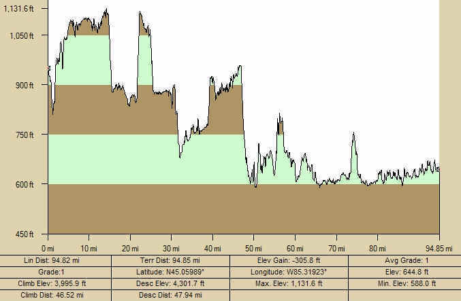Select the 0 mi starting axis label
The image size is (461, 301).
pos(48,248)
